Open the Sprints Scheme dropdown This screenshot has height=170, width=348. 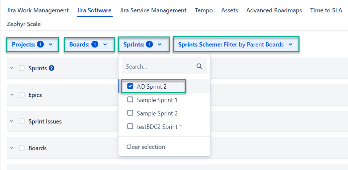(235, 45)
